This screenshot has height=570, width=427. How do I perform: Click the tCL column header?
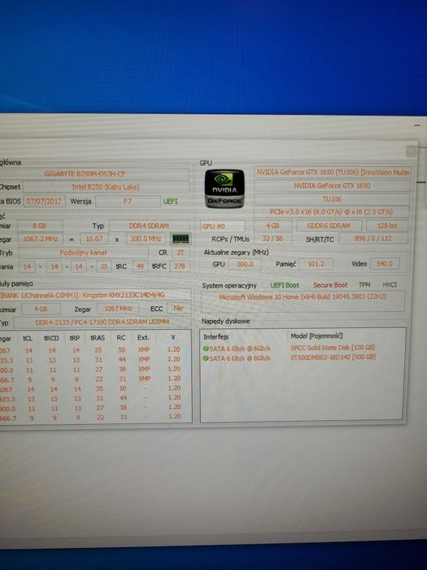(28, 338)
